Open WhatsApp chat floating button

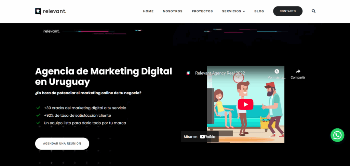click(337, 135)
